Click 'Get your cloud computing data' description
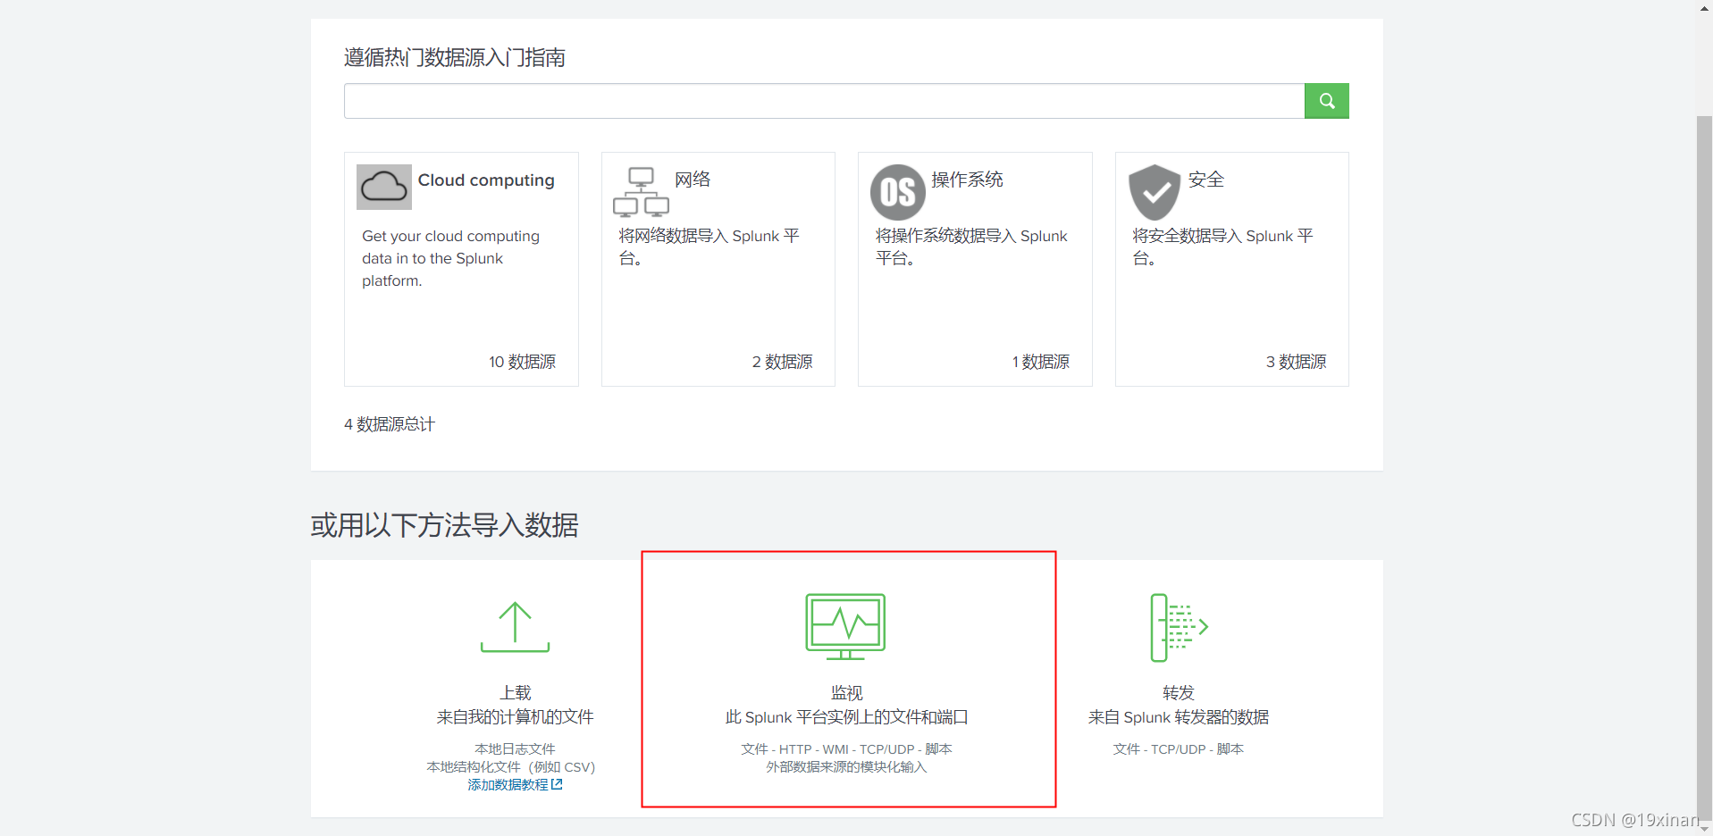 point(450,258)
